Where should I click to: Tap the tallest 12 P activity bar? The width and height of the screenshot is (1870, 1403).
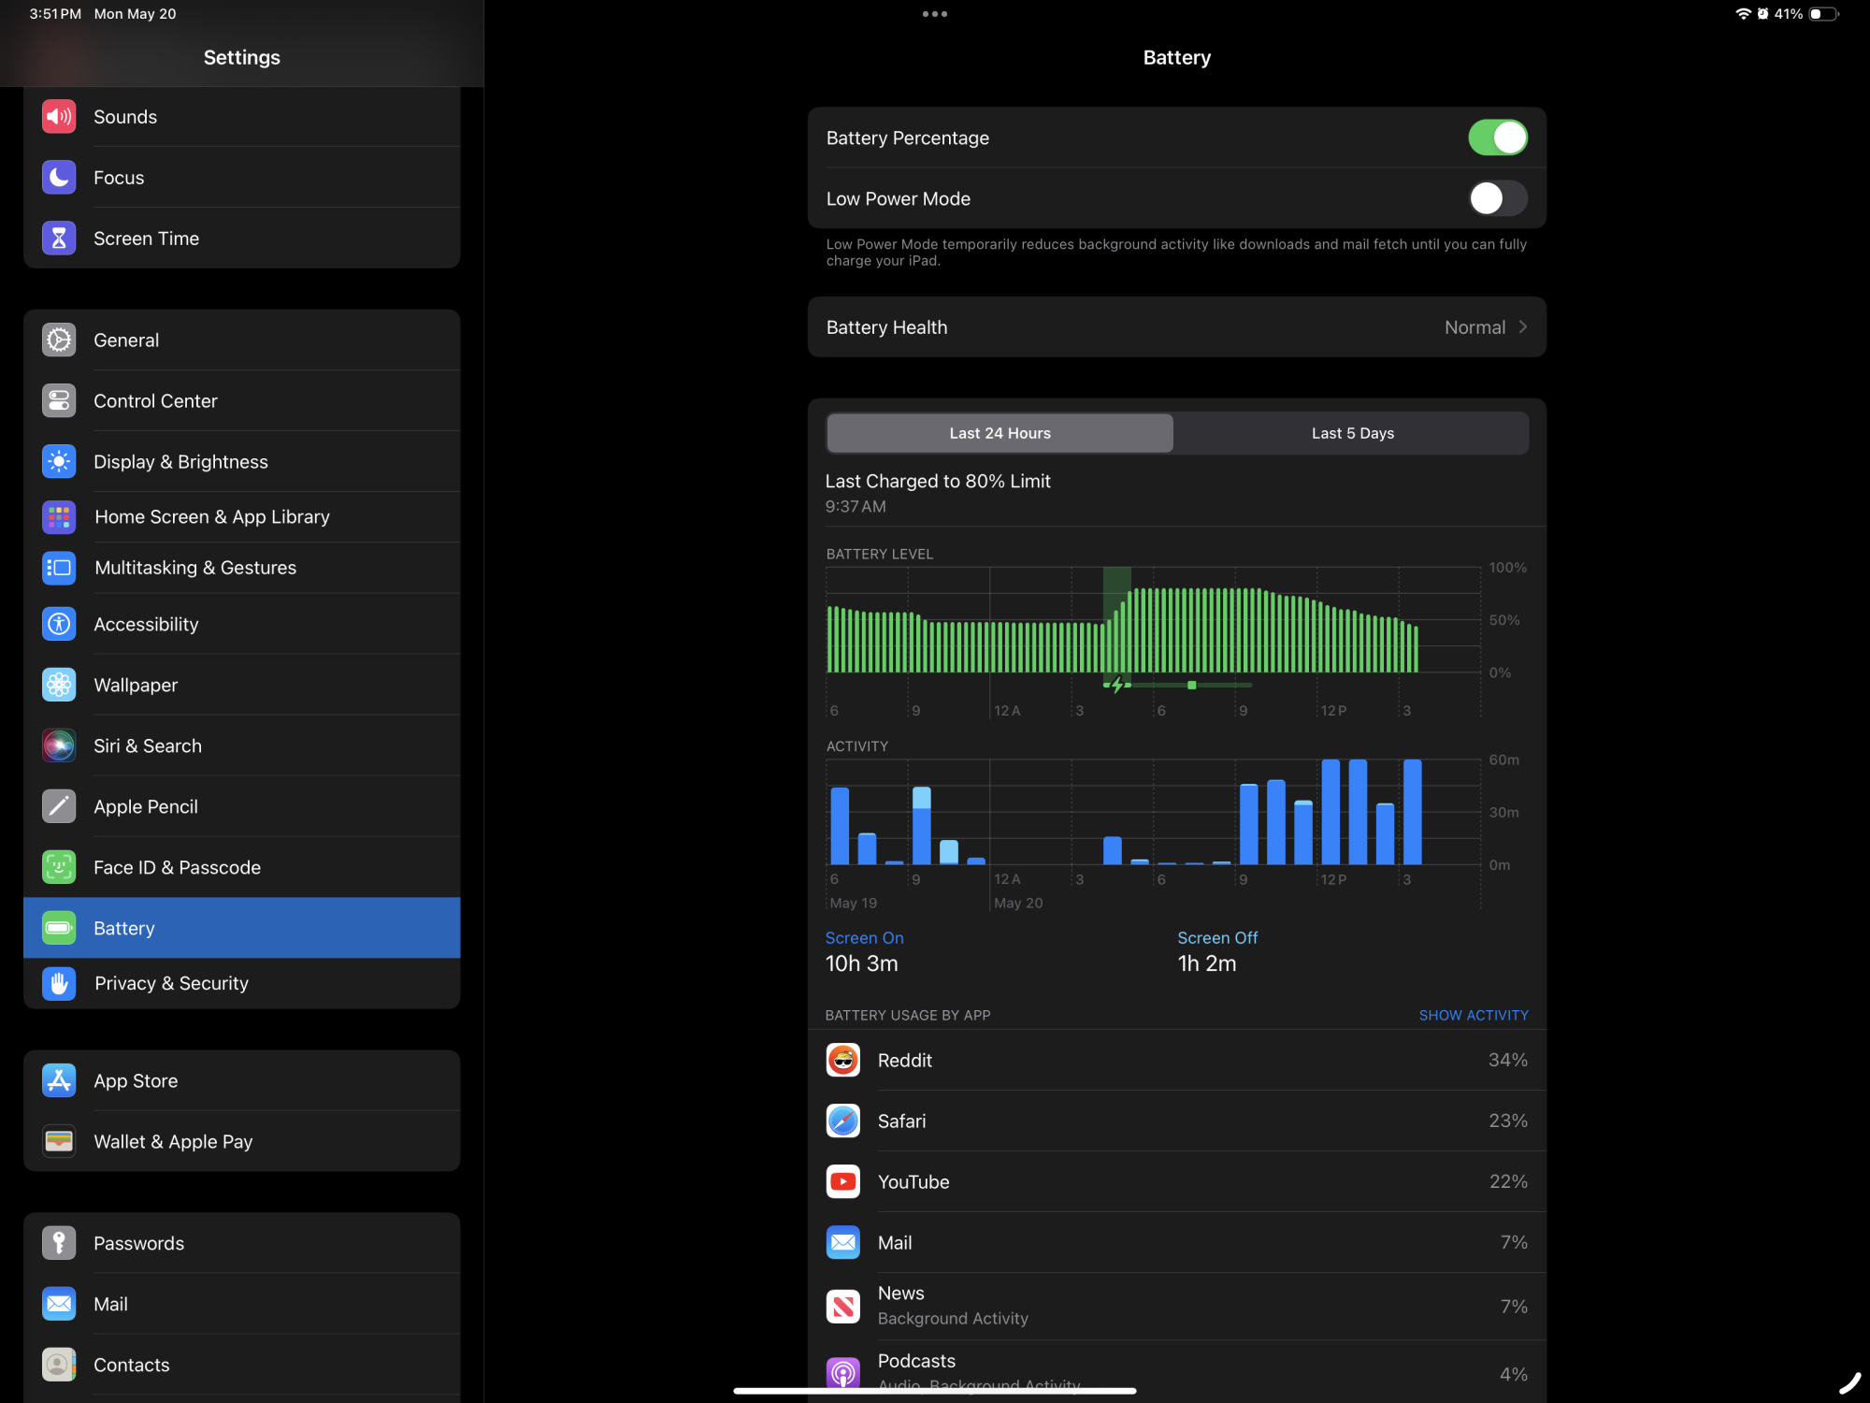tap(1331, 812)
